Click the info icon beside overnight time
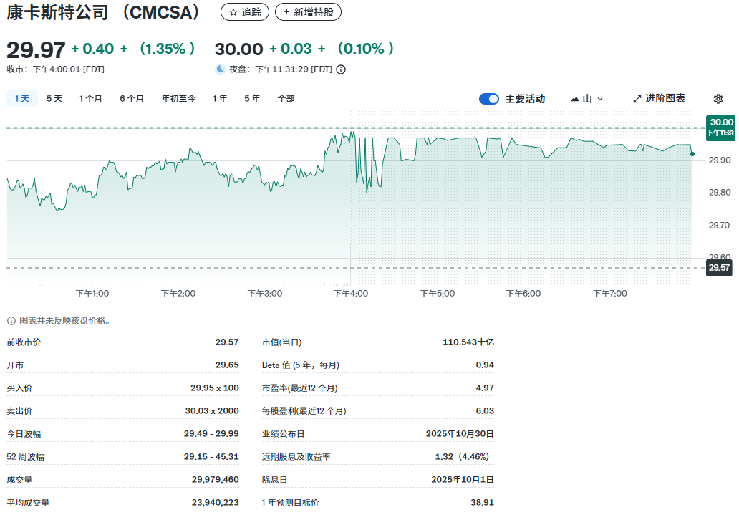The height and width of the screenshot is (515, 739). pyautogui.click(x=341, y=69)
